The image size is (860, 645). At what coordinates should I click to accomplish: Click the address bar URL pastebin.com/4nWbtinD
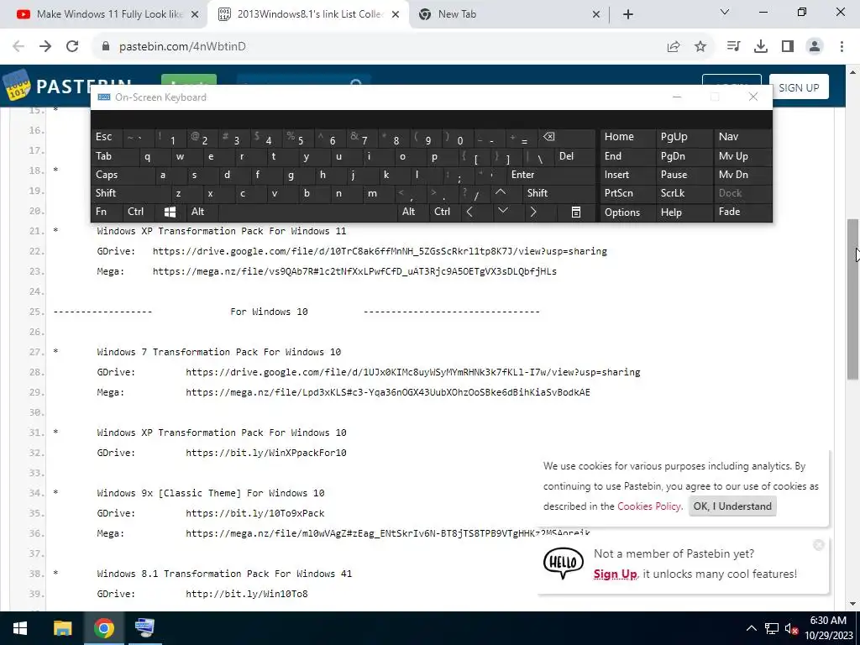point(182,47)
